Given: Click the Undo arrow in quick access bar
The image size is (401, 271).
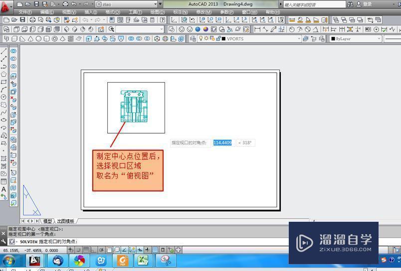Looking at the screenshot, I should [x=74, y=4].
